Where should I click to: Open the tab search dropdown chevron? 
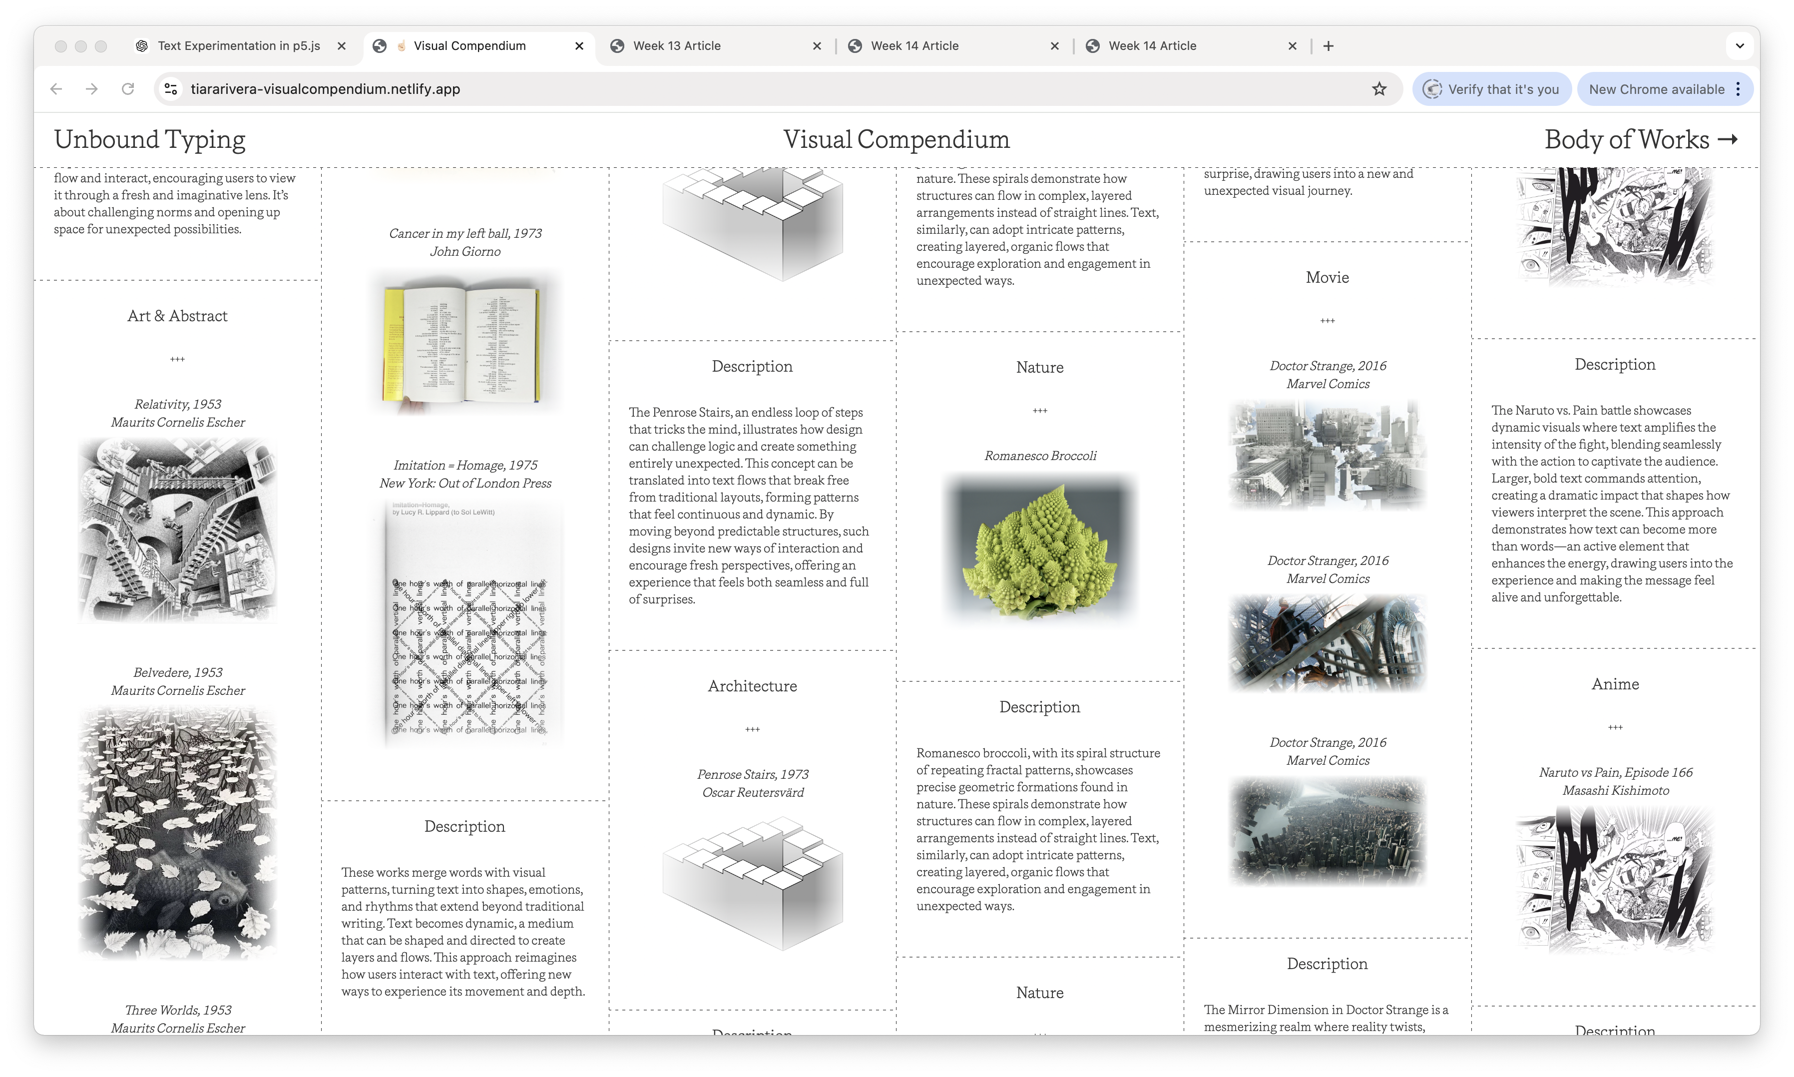[1740, 46]
